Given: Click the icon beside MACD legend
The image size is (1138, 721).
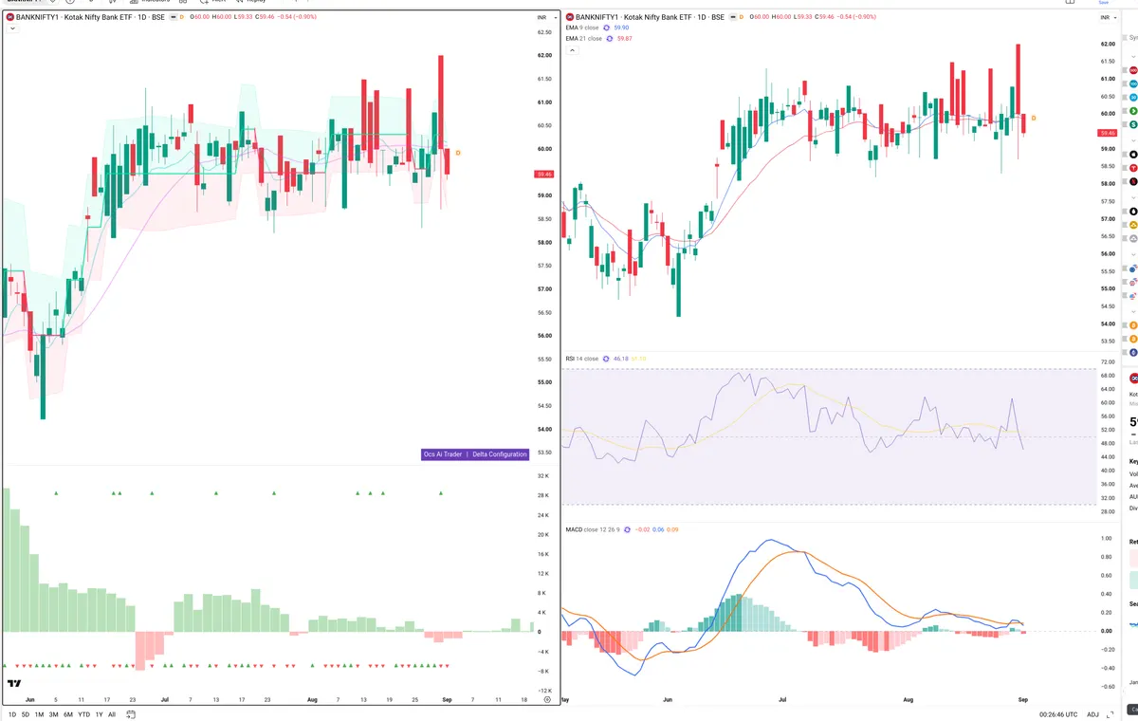Looking at the screenshot, I should [x=628, y=529].
